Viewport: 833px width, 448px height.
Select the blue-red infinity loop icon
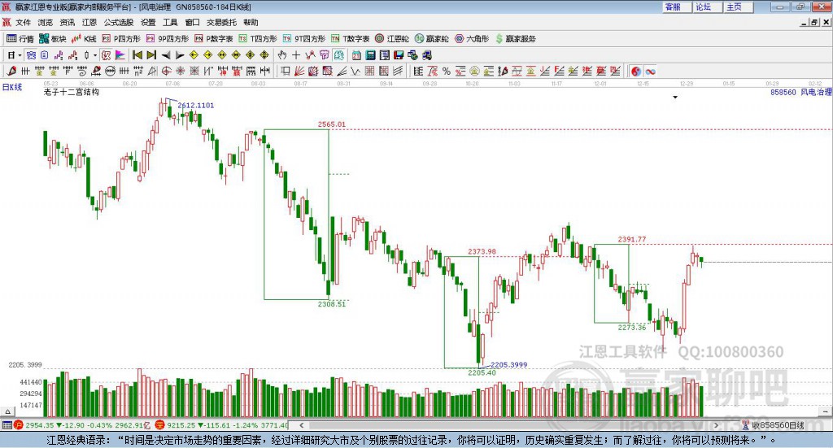[x=650, y=71]
